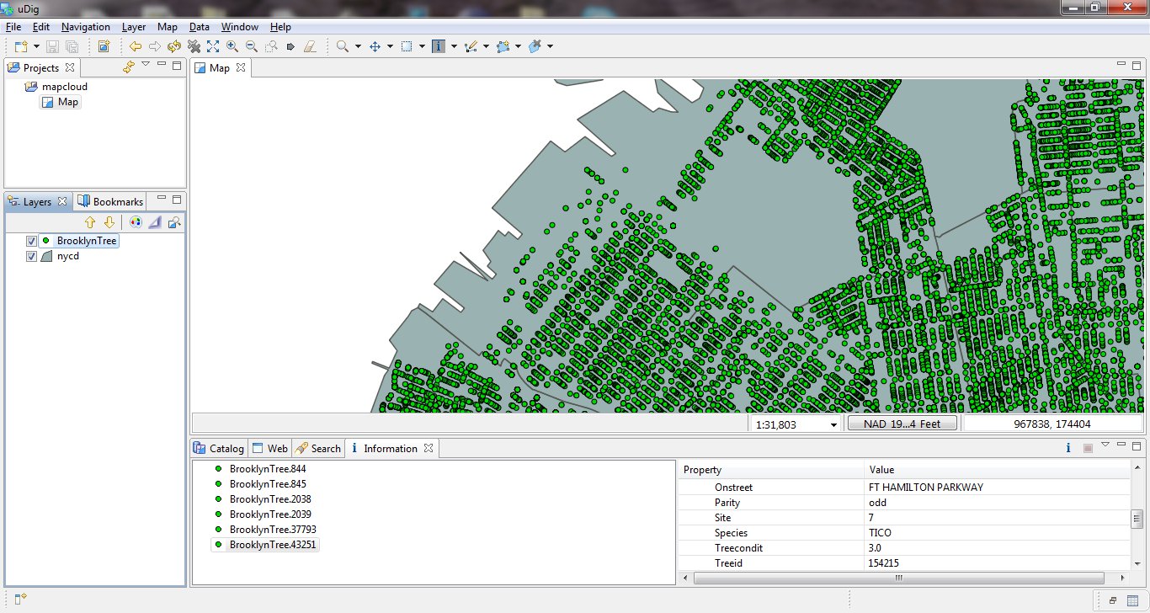Screen dimensions: 1150x613
Task: Switch to the Catalog tab
Action: [x=219, y=448]
